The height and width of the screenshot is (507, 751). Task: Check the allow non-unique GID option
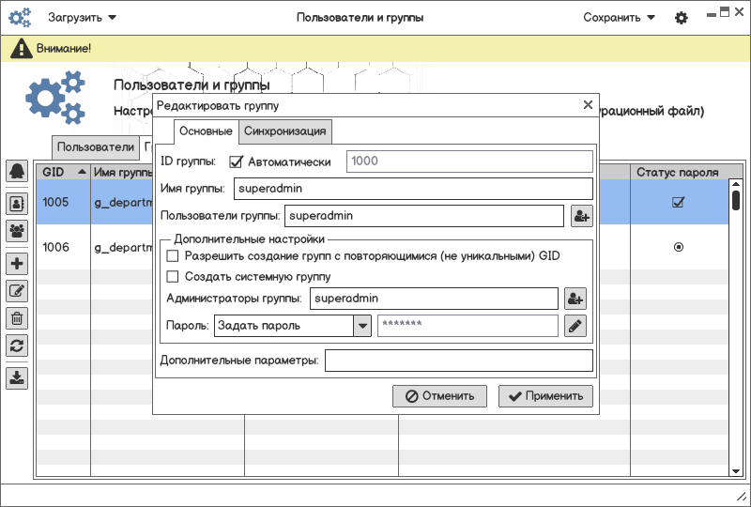[x=172, y=255]
